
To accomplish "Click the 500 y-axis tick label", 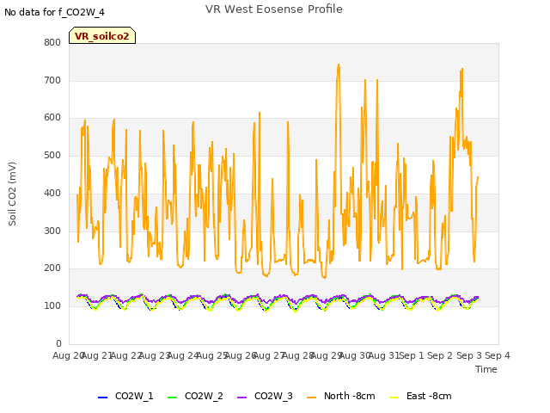I will [x=52, y=155].
